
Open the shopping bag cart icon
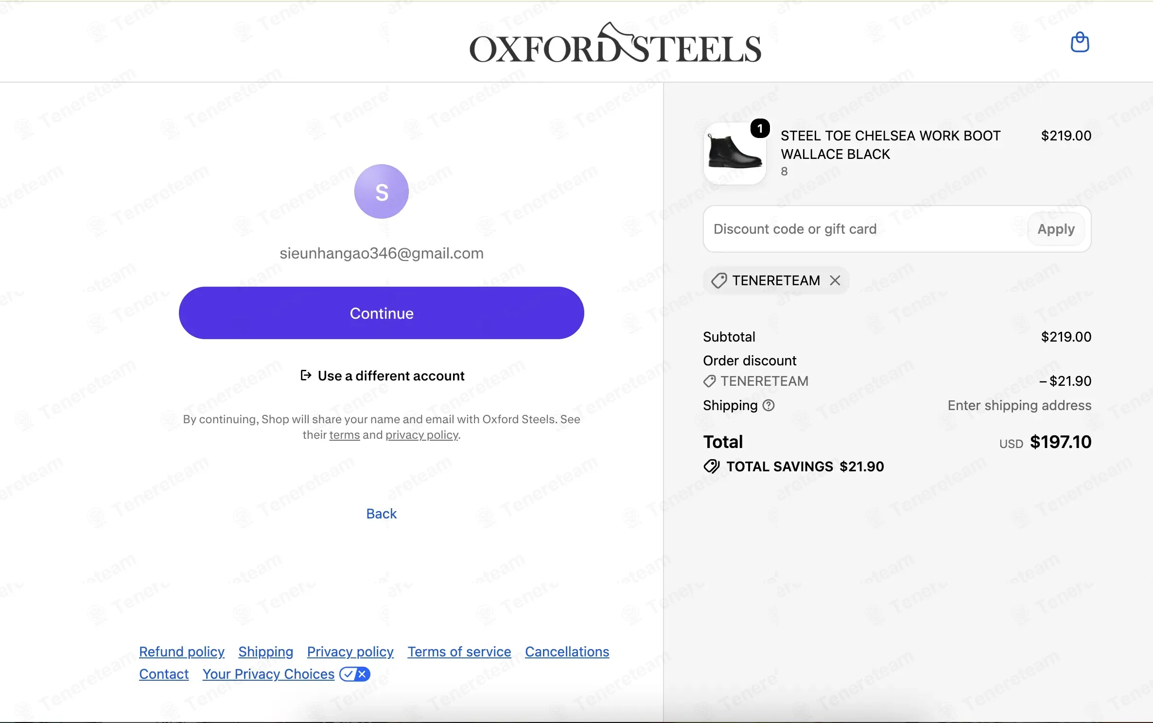tap(1080, 42)
